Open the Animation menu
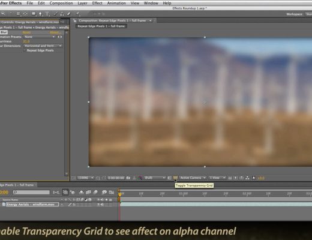The height and width of the screenshot is (240, 312). [x=116, y=3]
